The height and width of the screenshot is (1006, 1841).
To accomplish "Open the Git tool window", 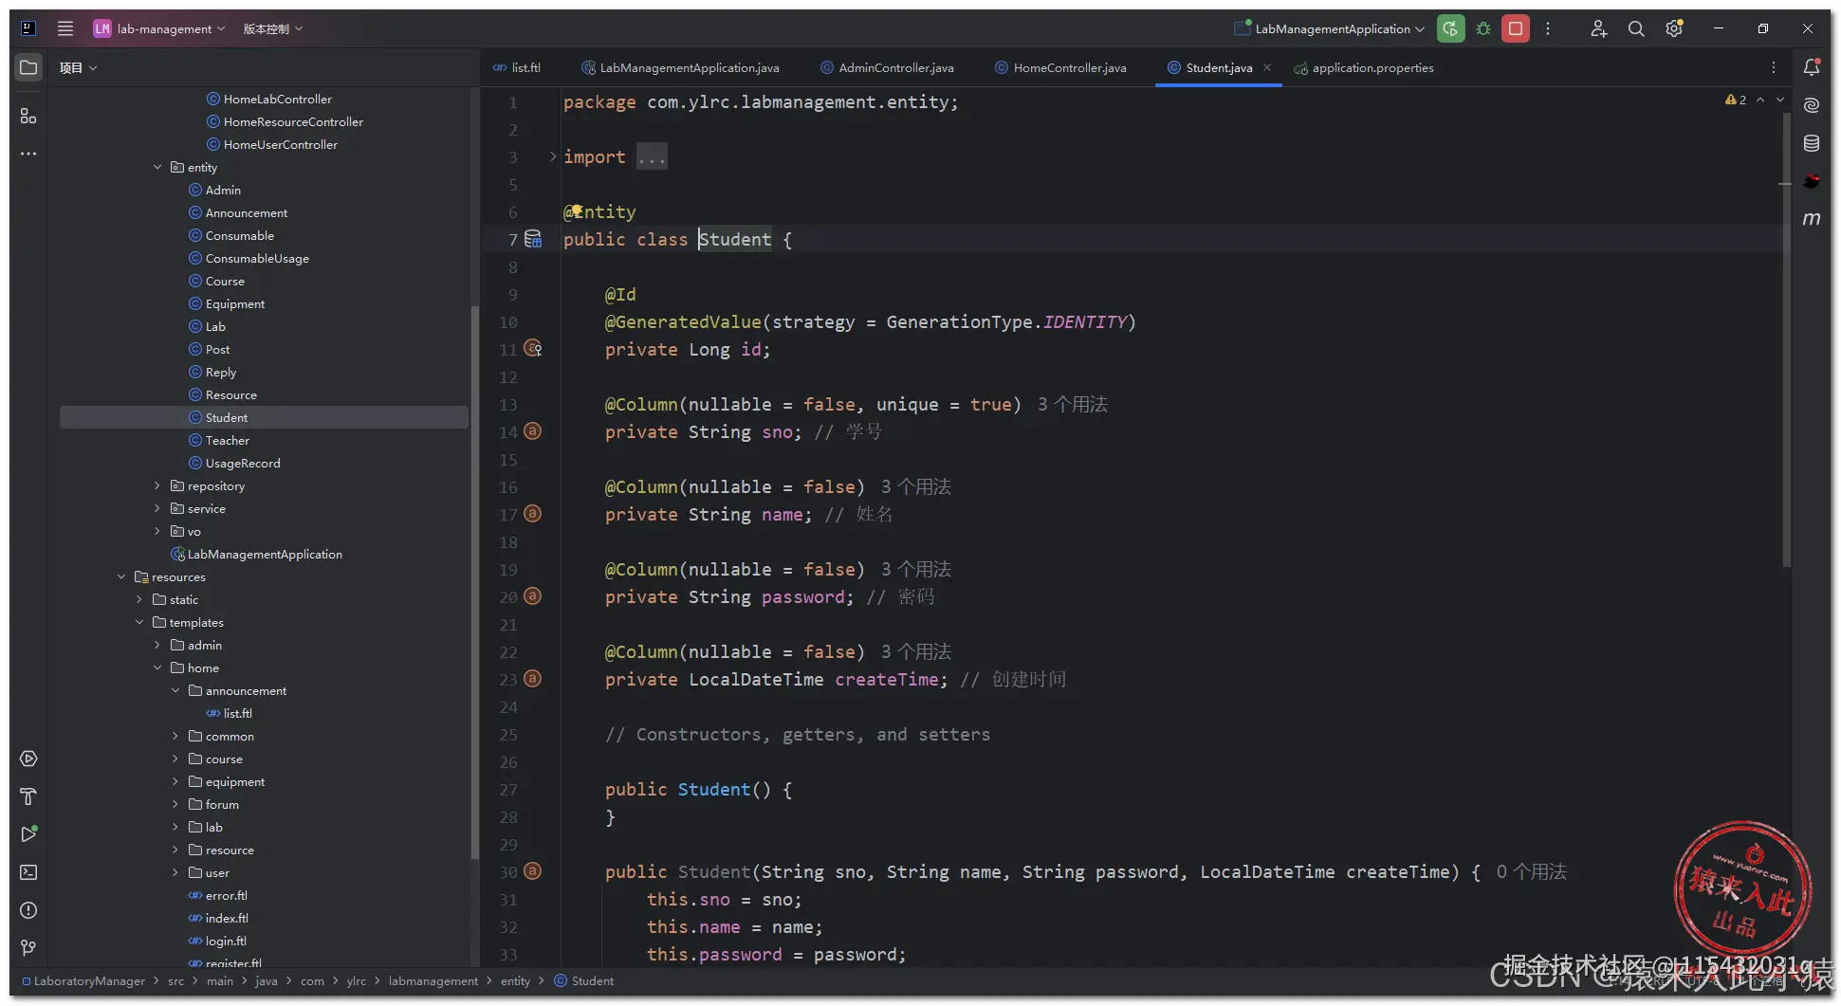I will click(28, 948).
